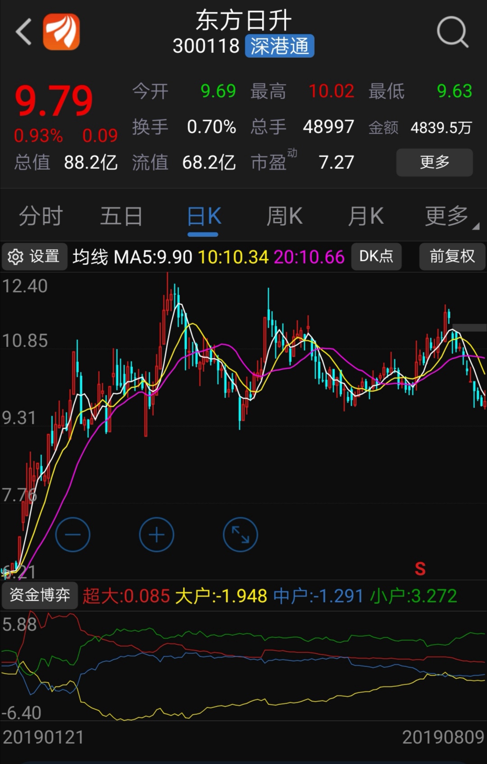Tap the current price 9.79
This screenshot has height=764, width=487.
pyautogui.click(x=54, y=101)
